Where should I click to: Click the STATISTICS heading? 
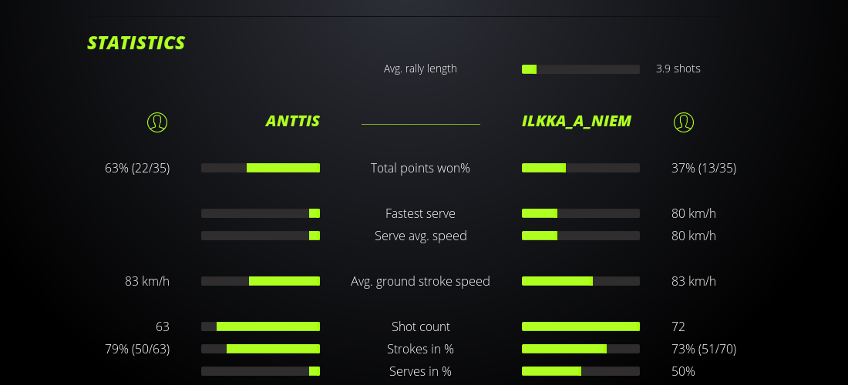click(x=136, y=43)
